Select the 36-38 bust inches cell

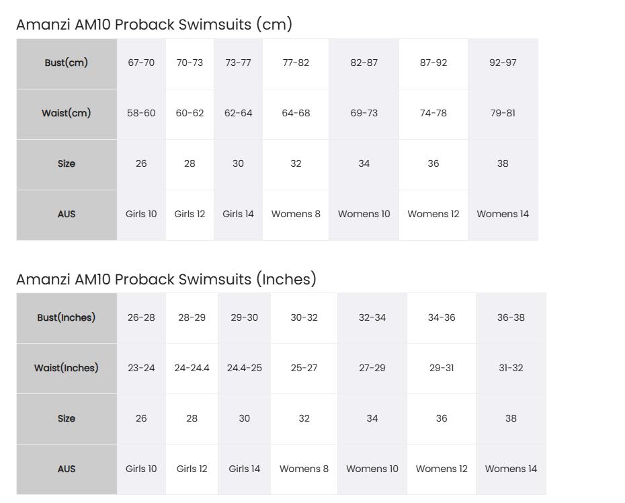pos(511,318)
